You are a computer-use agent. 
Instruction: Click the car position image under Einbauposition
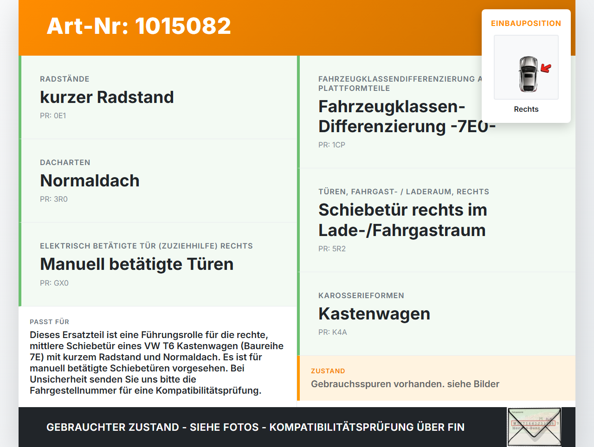526,67
